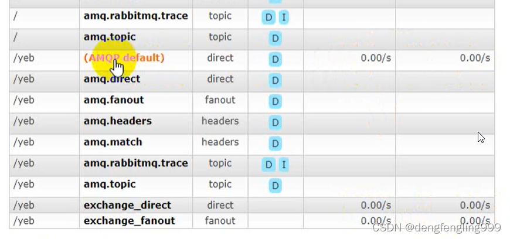Open the /yeb amq.headers exchange

pos(118,121)
